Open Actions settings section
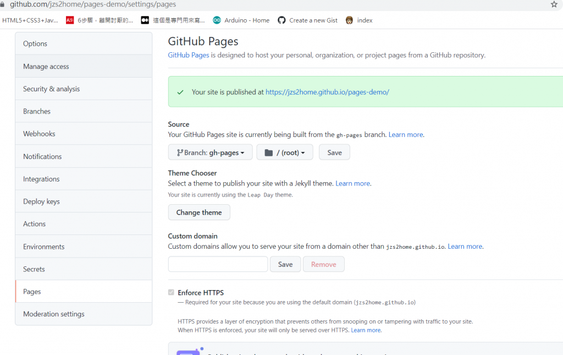This screenshot has width=563, height=355. [84, 223]
